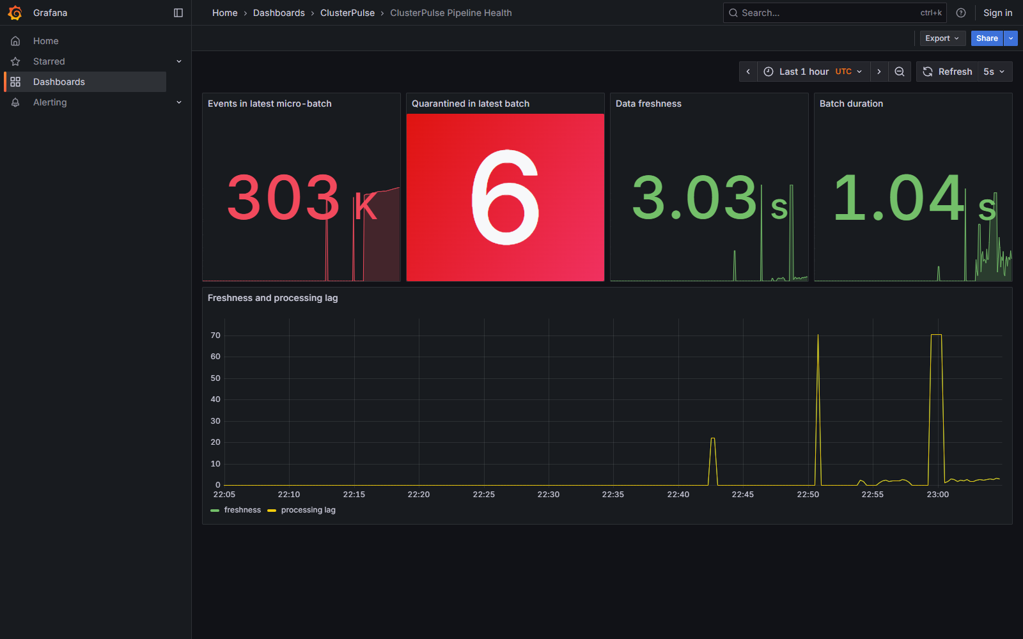This screenshot has height=639, width=1023.
Task: Open the help question mark icon
Action: coord(961,13)
